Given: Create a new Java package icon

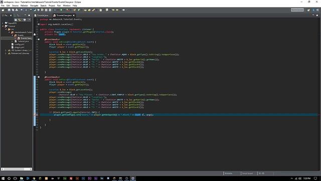Looking at the screenshot, I should click(x=75, y=10).
